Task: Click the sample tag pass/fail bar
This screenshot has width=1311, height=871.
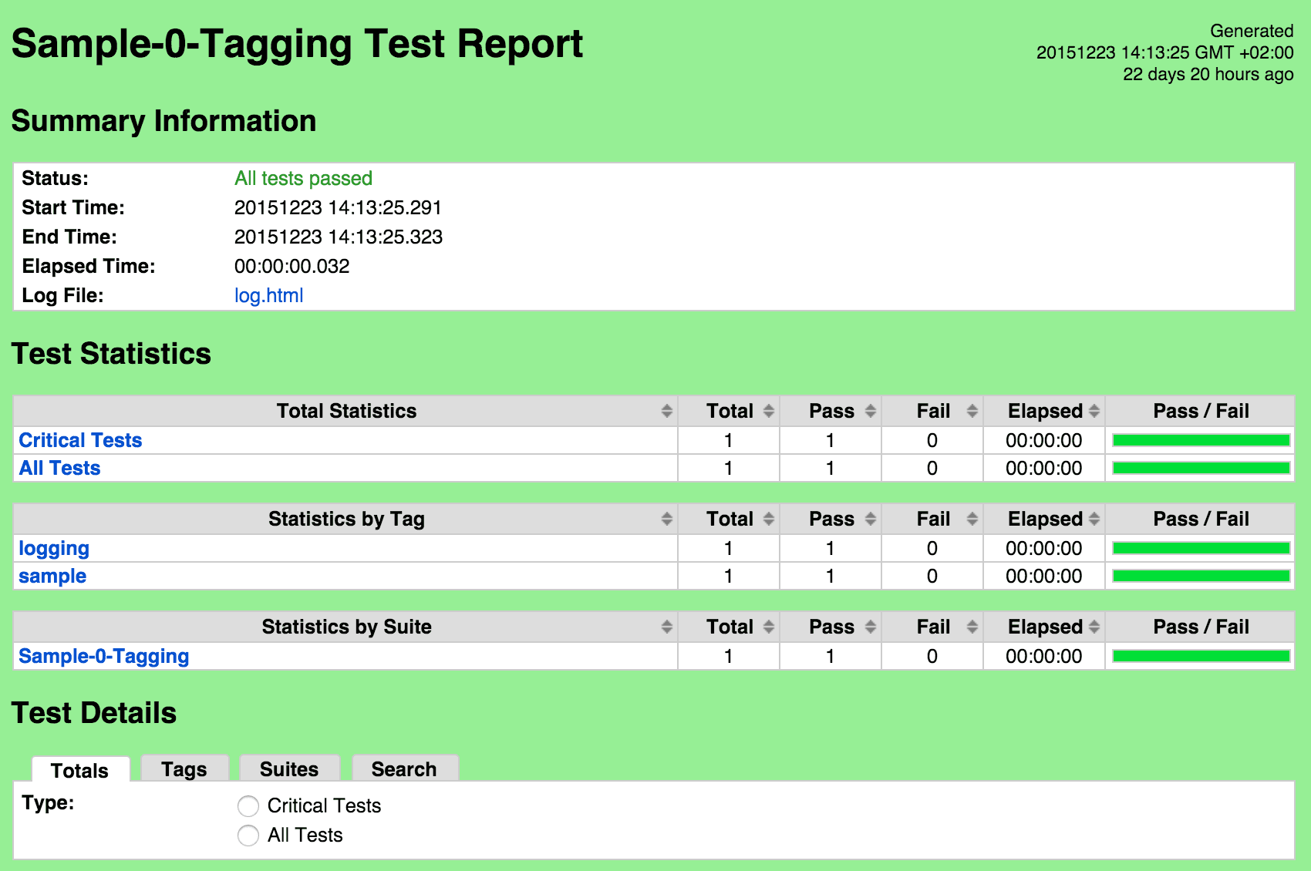Action: coord(1201,576)
